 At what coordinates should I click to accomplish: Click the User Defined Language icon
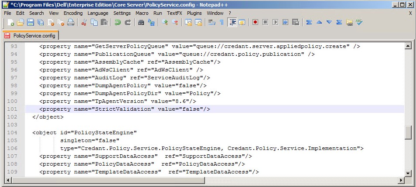242,23
